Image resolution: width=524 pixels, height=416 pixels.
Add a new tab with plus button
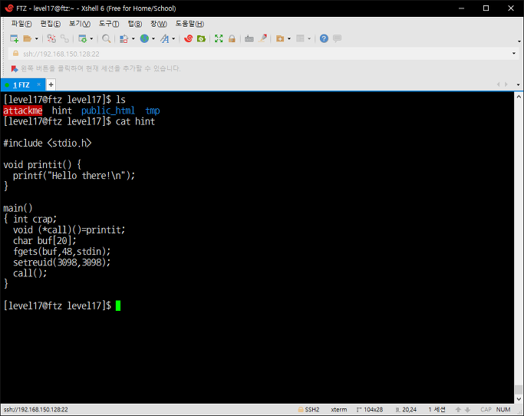click(x=51, y=85)
